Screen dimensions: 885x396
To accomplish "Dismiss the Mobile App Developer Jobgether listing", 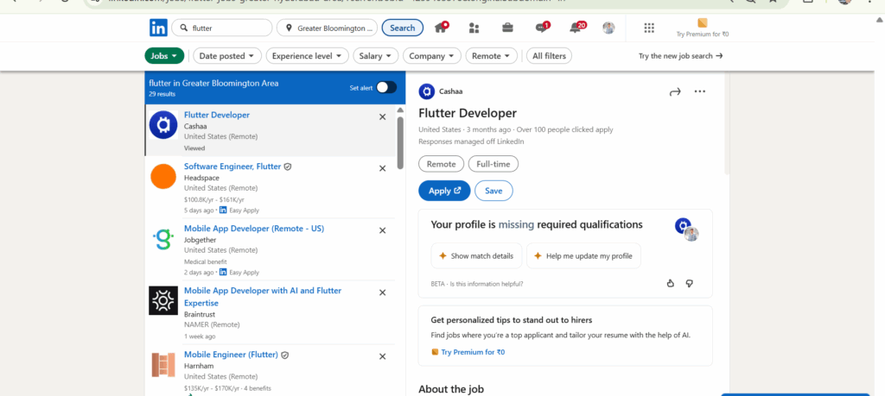I will point(383,230).
